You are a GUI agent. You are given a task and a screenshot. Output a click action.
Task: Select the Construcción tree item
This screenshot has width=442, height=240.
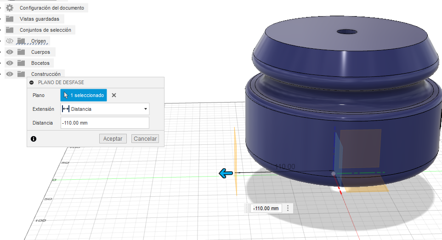(x=46, y=74)
